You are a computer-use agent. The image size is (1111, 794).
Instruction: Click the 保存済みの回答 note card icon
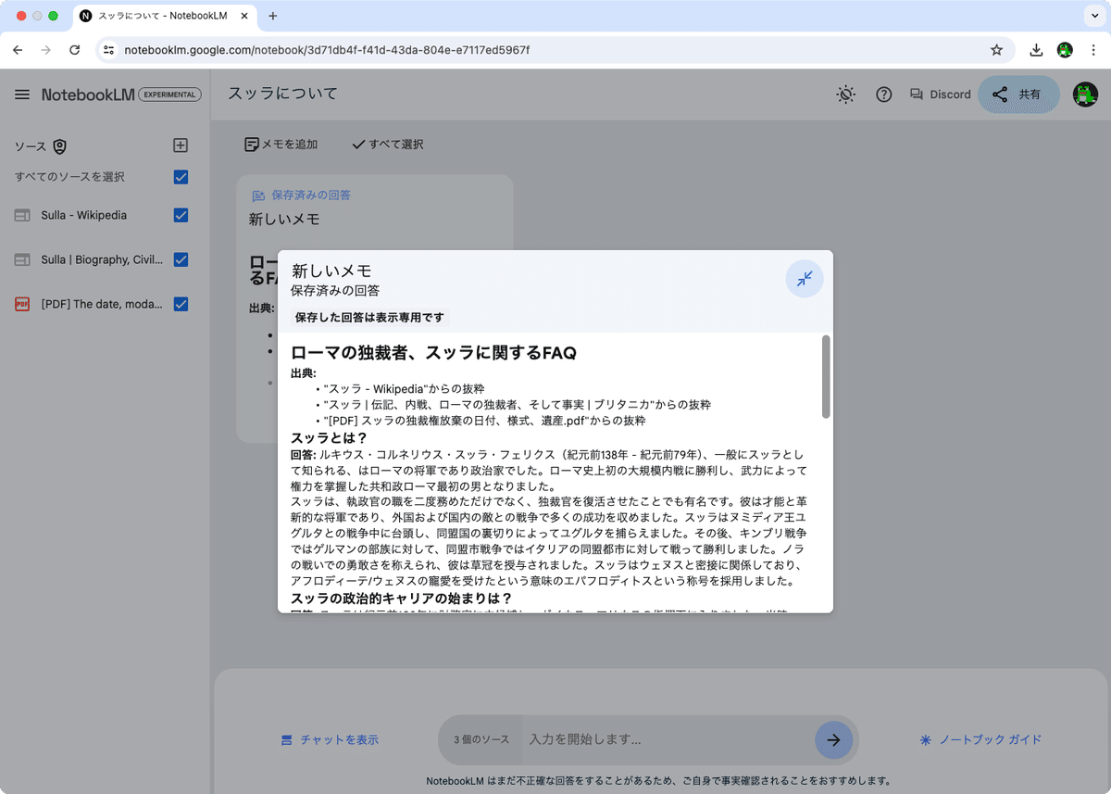click(x=258, y=195)
